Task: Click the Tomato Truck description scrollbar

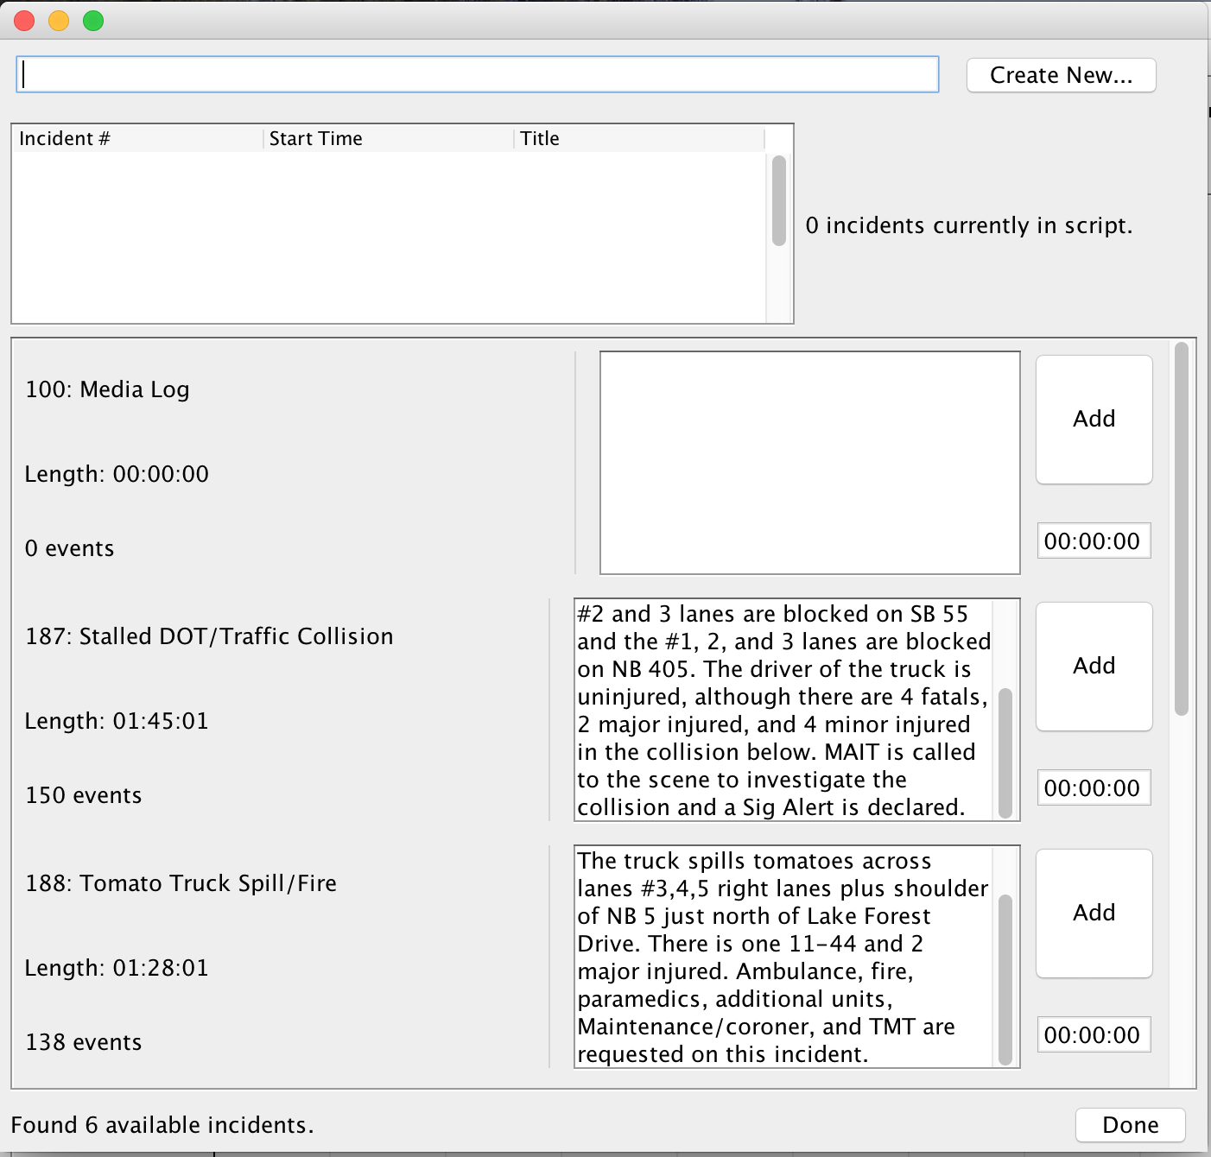Action: (x=1005, y=980)
